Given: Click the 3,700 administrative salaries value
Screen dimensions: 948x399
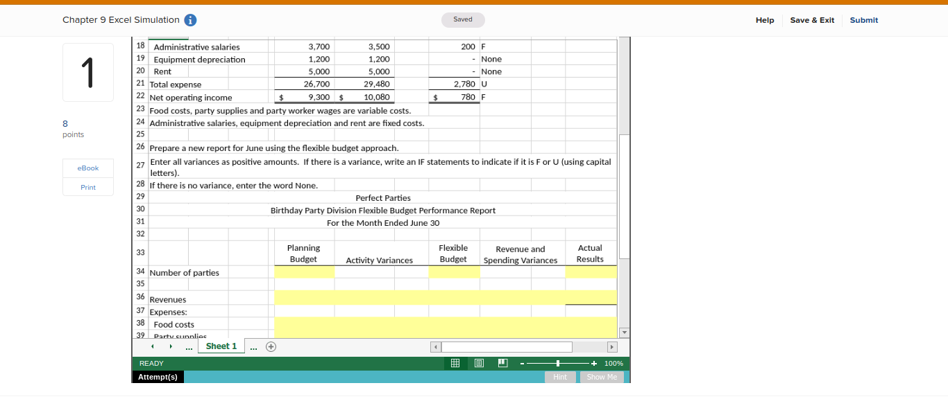Looking at the screenshot, I should (319, 47).
